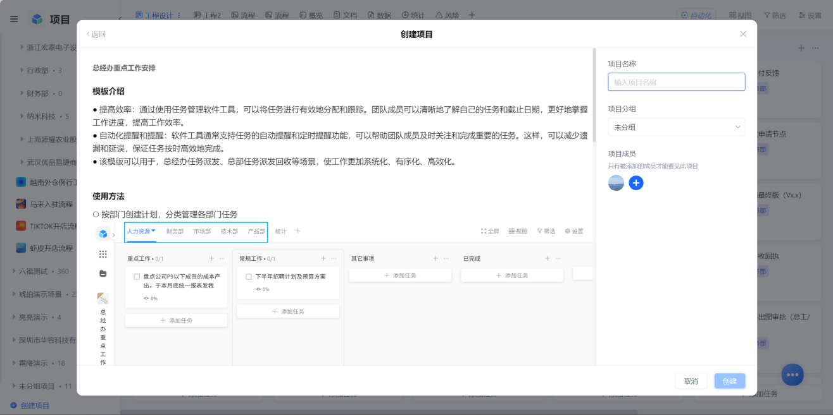This screenshot has height=415, width=833.
Task: Open the hamburger menu beside the 项目 logo
Action: pos(14,19)
